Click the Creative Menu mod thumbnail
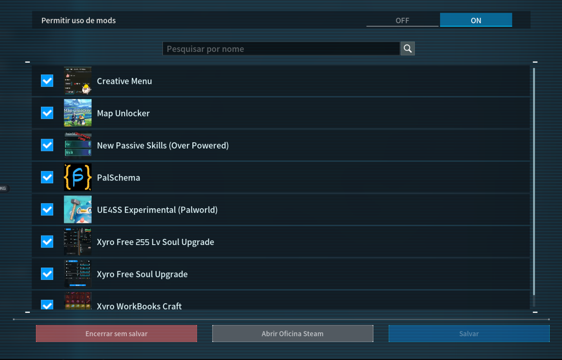 click(77, 81)
